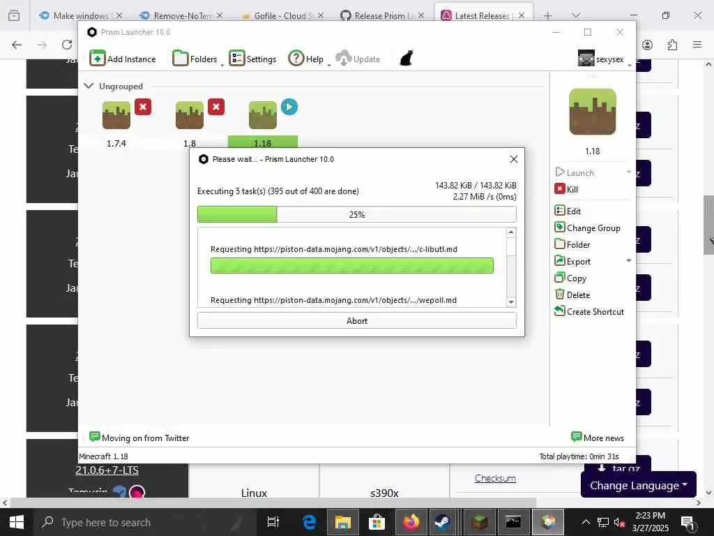Open the sexysex account dropdown
The image size is (714, 536).
tap(605, 59)
